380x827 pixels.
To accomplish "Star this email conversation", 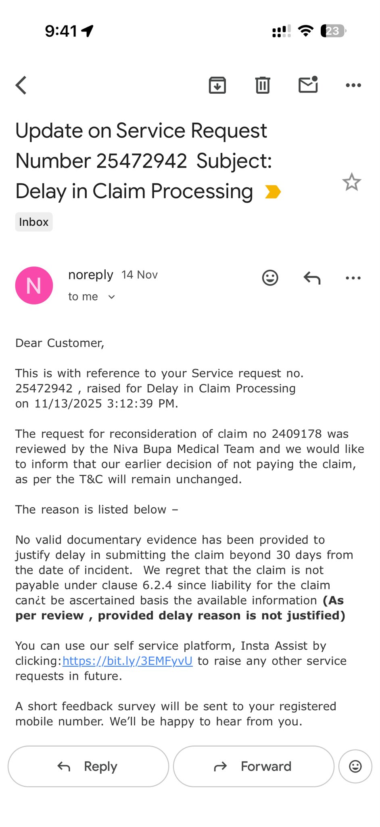I will (x=351, y=182).
